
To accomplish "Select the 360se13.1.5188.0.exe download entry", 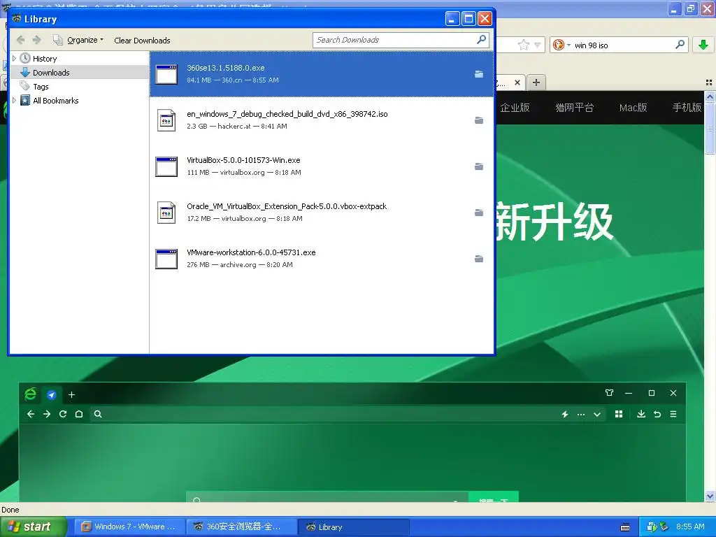I will (322, 74).
